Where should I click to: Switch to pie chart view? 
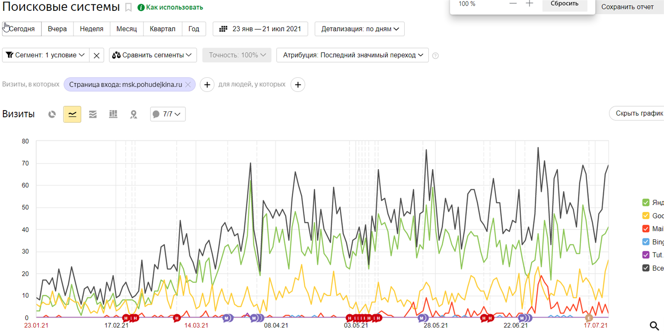coord(52,114)
